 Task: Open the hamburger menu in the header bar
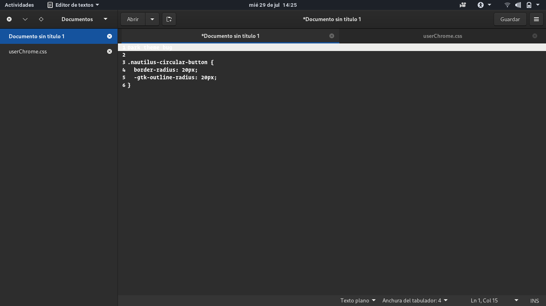[x=536, y=19]
